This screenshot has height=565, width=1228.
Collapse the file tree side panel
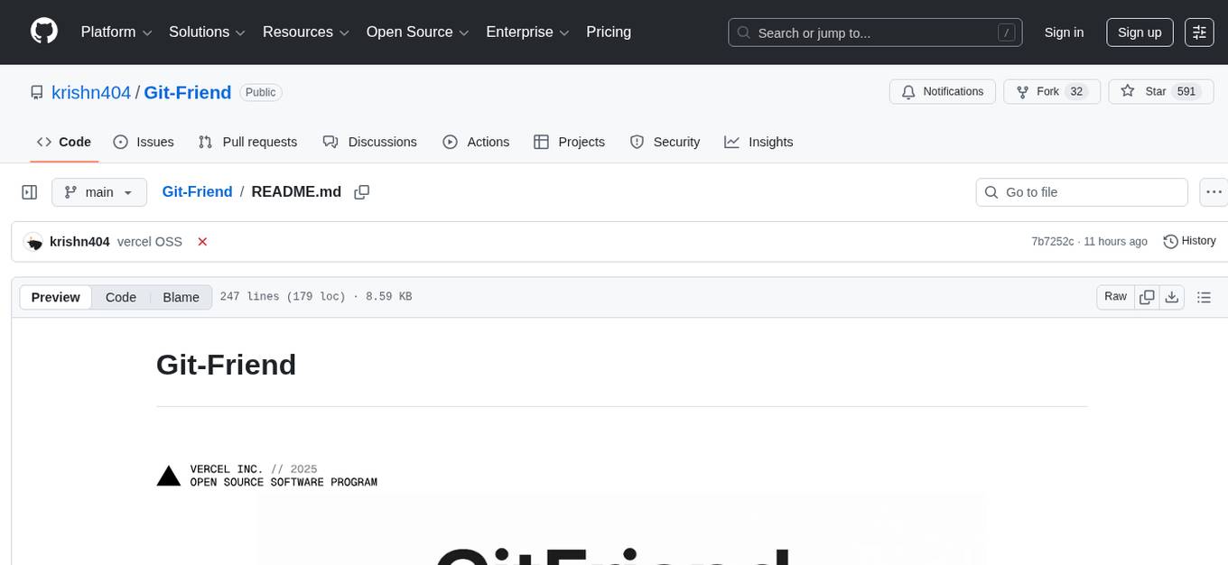(x=30, y=192)
